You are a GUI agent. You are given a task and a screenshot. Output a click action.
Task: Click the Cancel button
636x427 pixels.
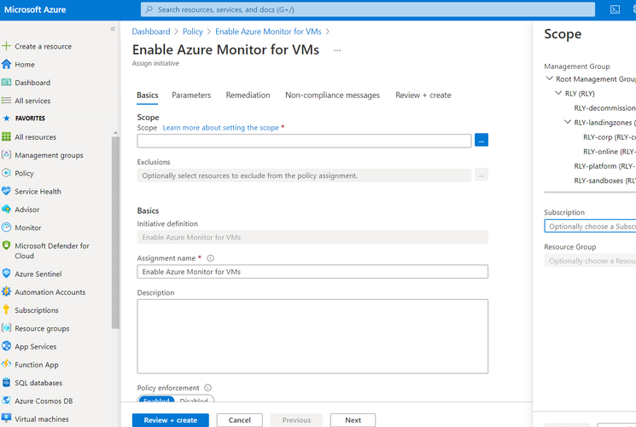point(239,420)
